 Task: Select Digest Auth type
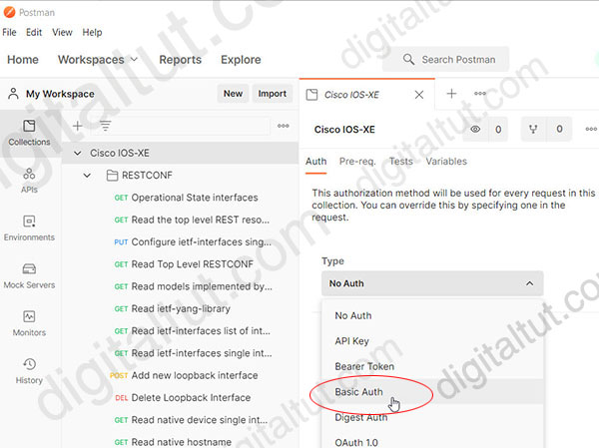click(x=432, y=417)
